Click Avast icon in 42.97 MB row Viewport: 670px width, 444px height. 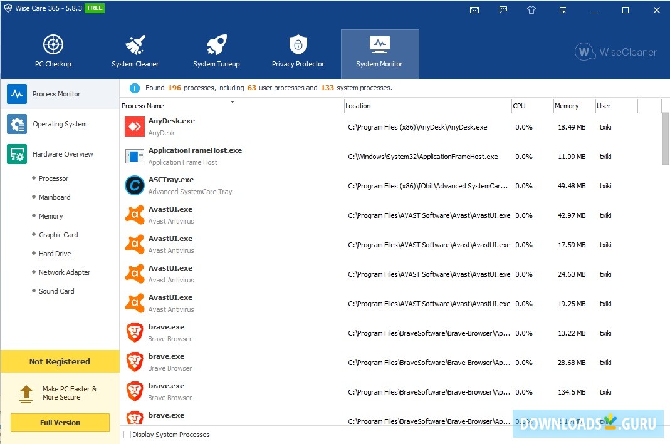135,215
